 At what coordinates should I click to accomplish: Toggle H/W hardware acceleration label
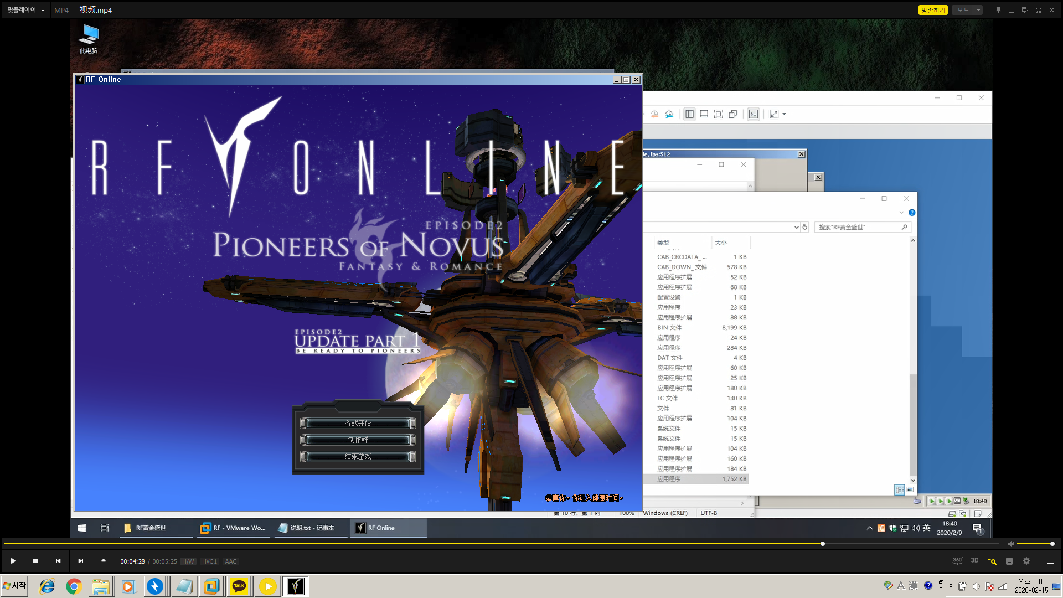[188, 561]
